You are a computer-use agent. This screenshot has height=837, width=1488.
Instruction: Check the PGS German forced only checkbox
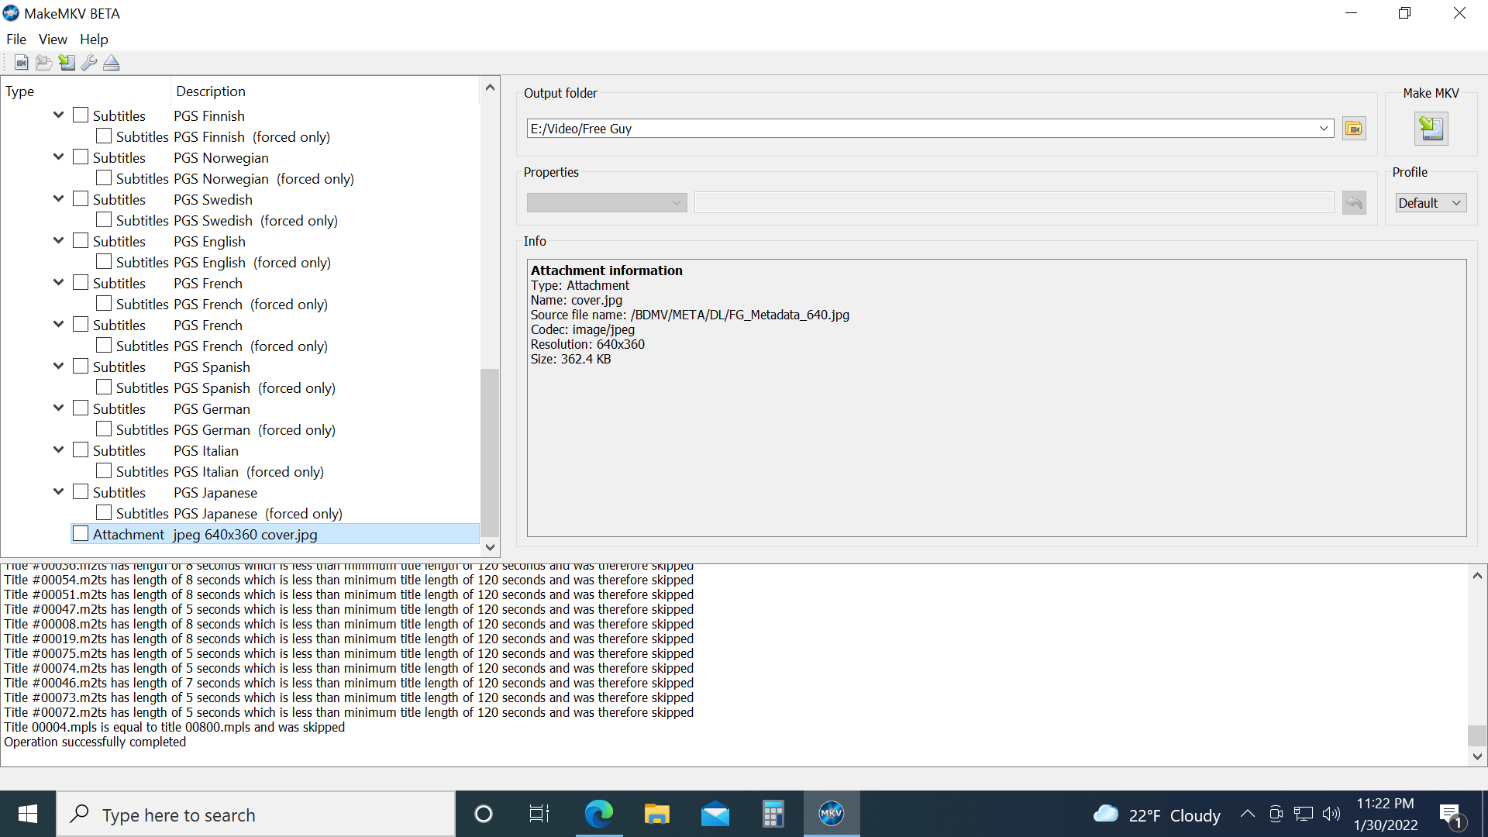coord(104,429)
